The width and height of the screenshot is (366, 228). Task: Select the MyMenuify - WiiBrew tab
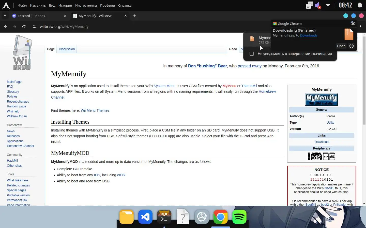(100, 16)
